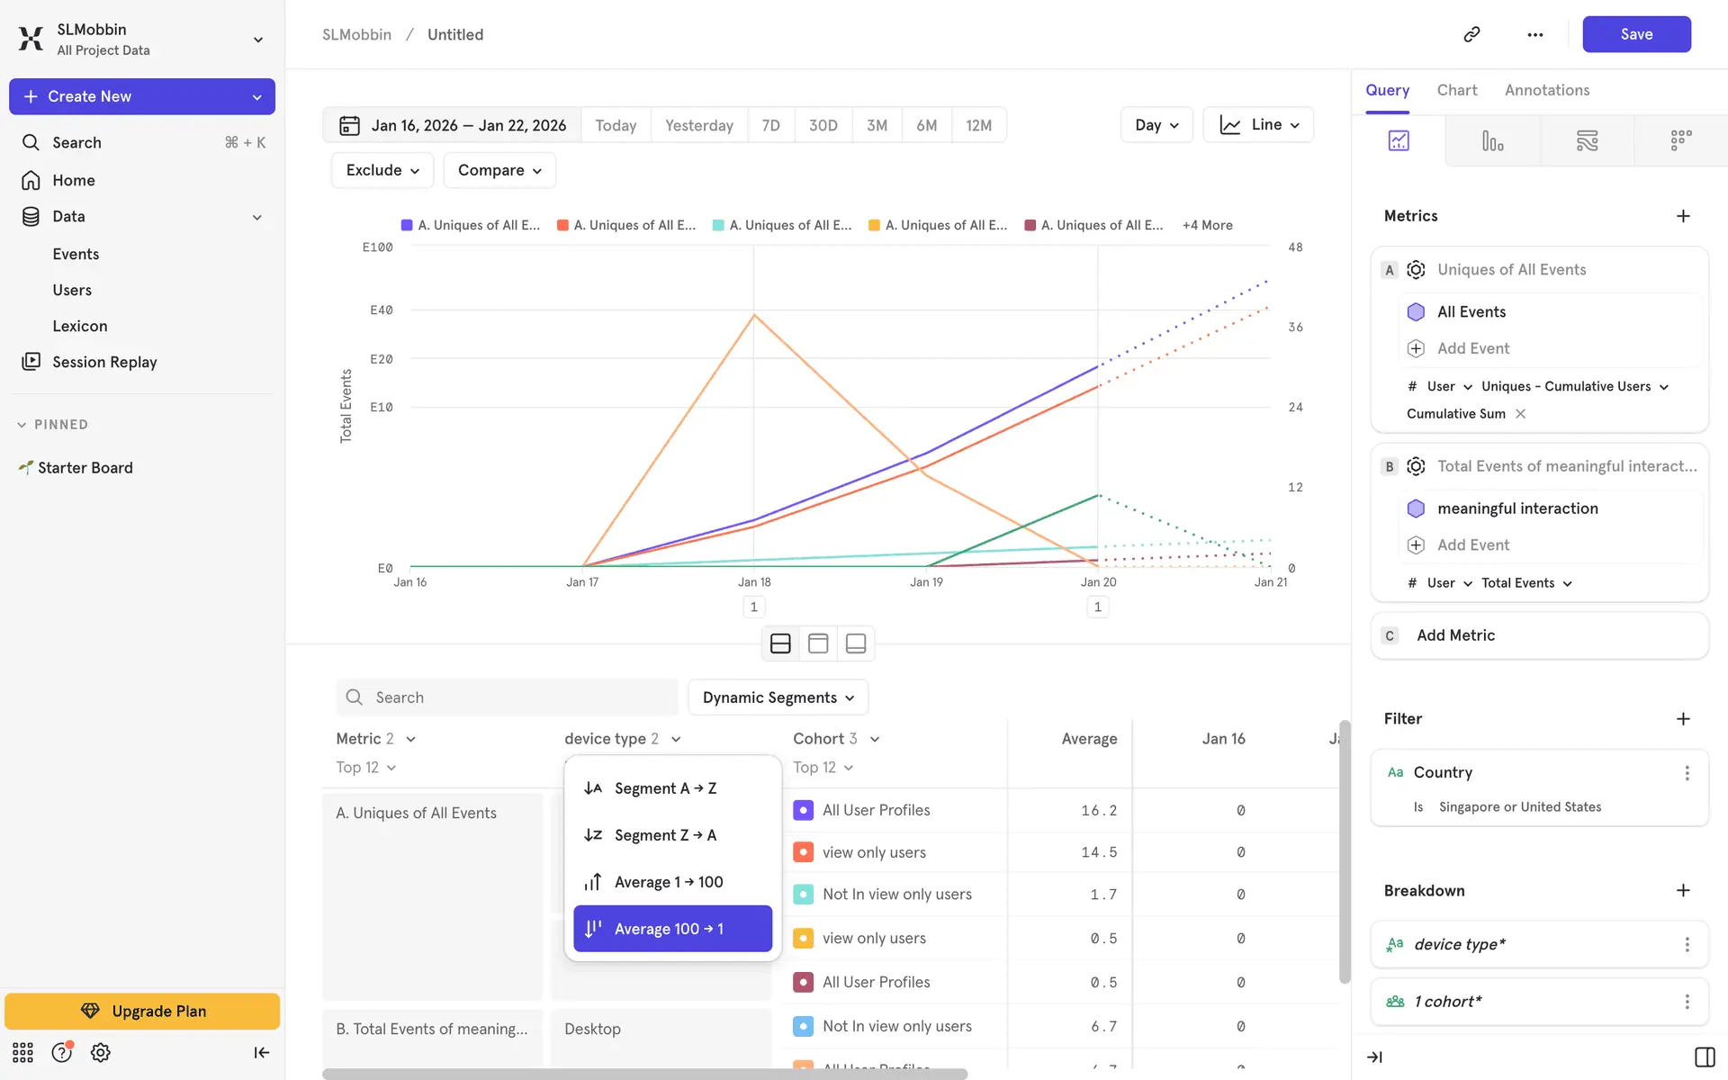Toggle purple 'All User Profiles' row checkbox
This screenshot has height=1080, width=1728.
coord(804,810)
